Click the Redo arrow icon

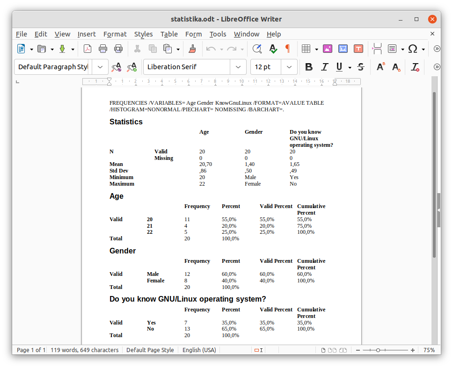(232, 49)
